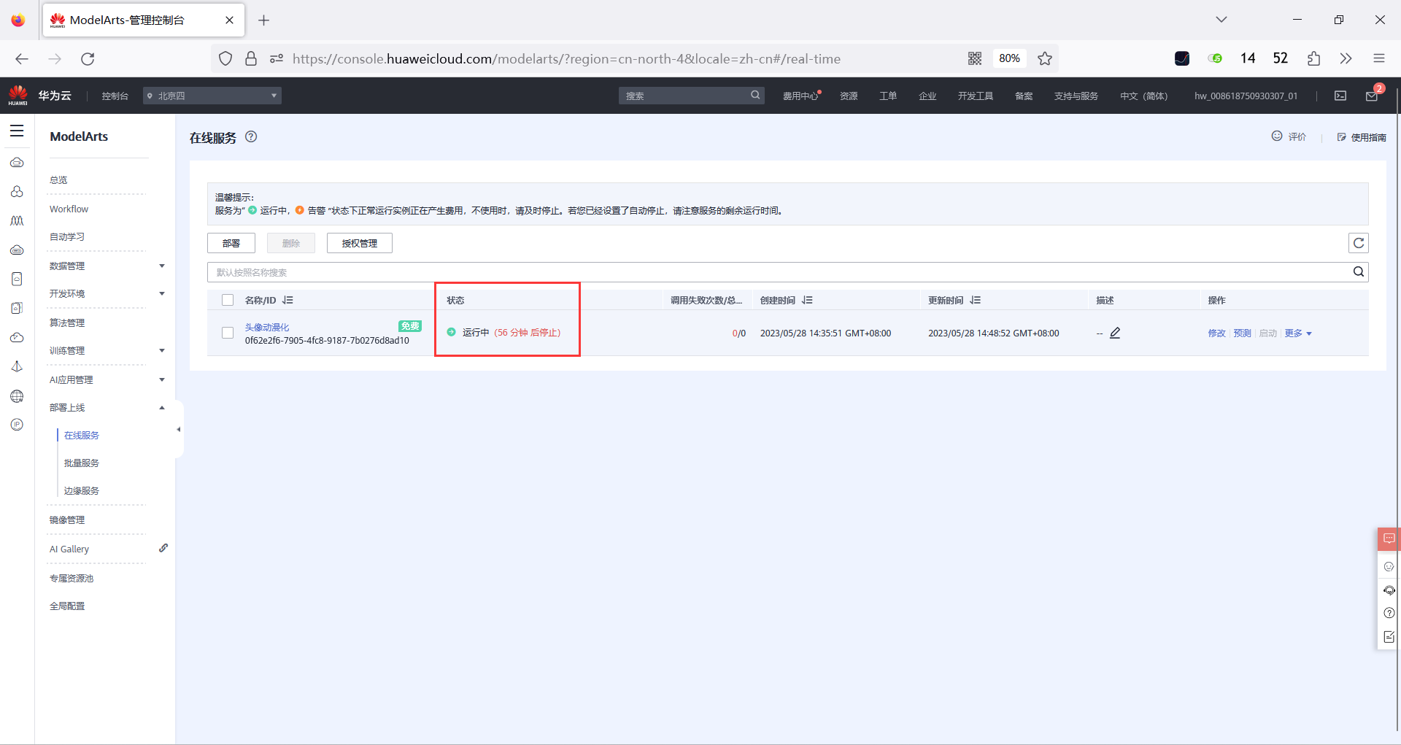This screenshot has width=1401, height=745.
Task: Open 控制台 in the top bar
Action: coord(115,96)
